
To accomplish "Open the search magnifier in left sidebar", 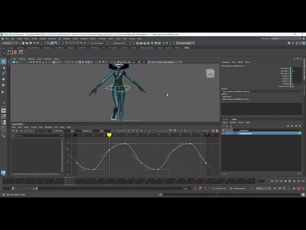I will [x=3, y=136].
